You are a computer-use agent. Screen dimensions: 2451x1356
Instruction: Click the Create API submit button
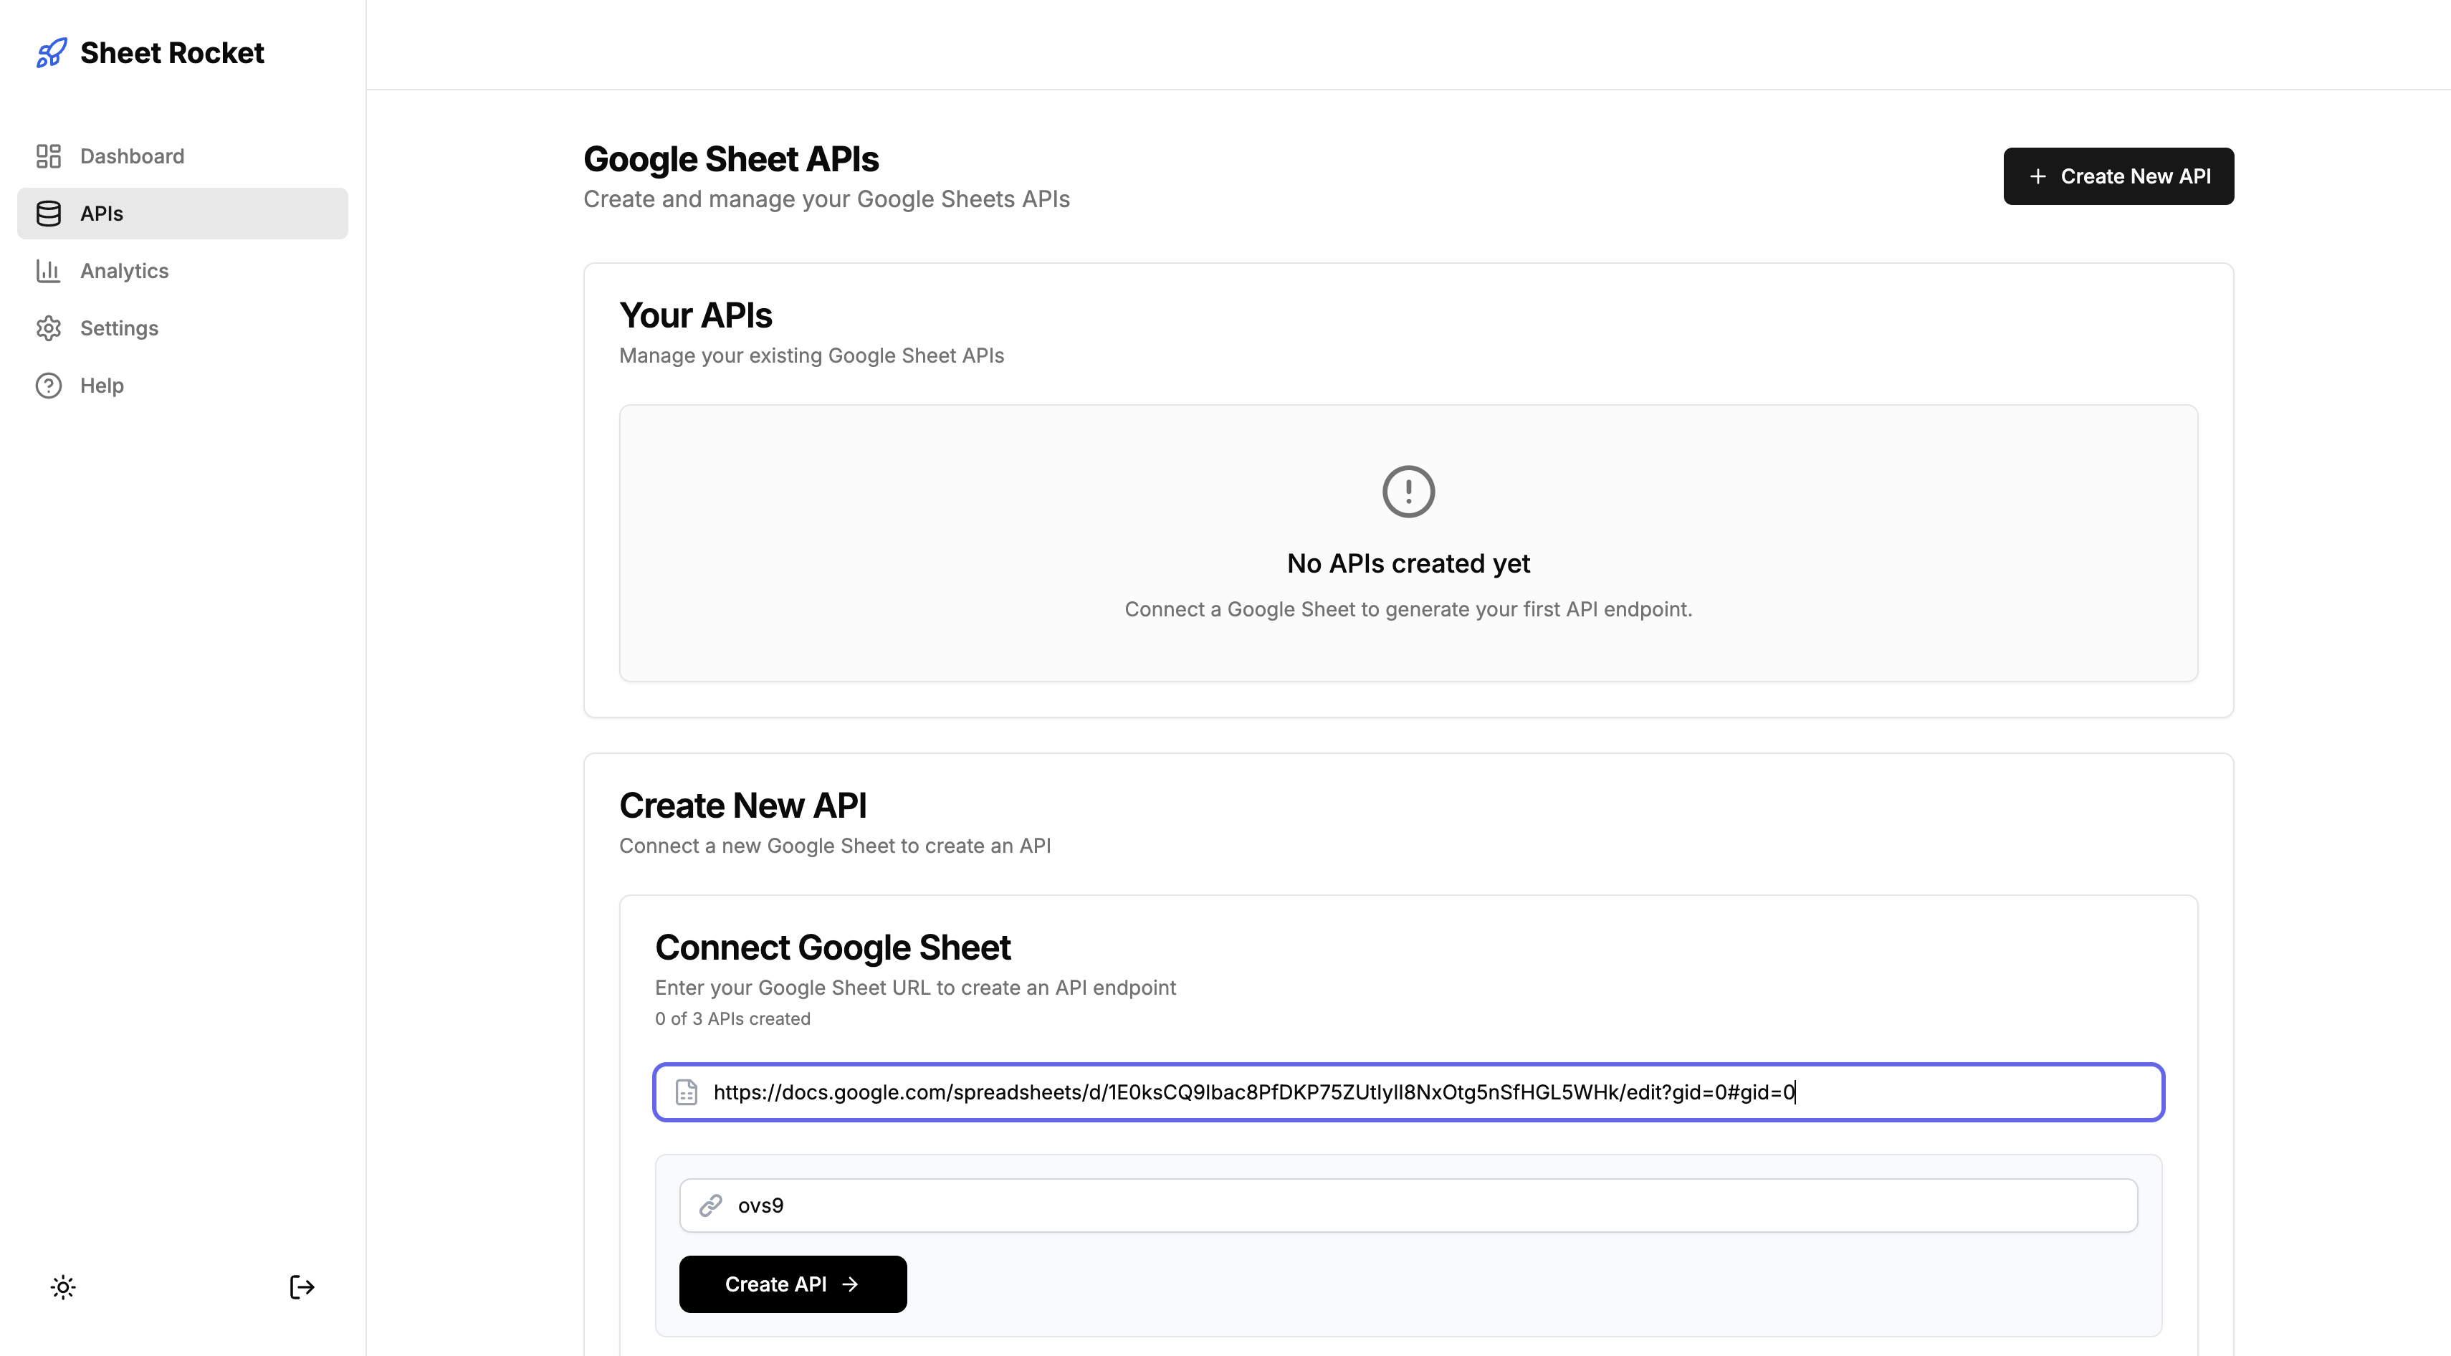coord(793,1284)
